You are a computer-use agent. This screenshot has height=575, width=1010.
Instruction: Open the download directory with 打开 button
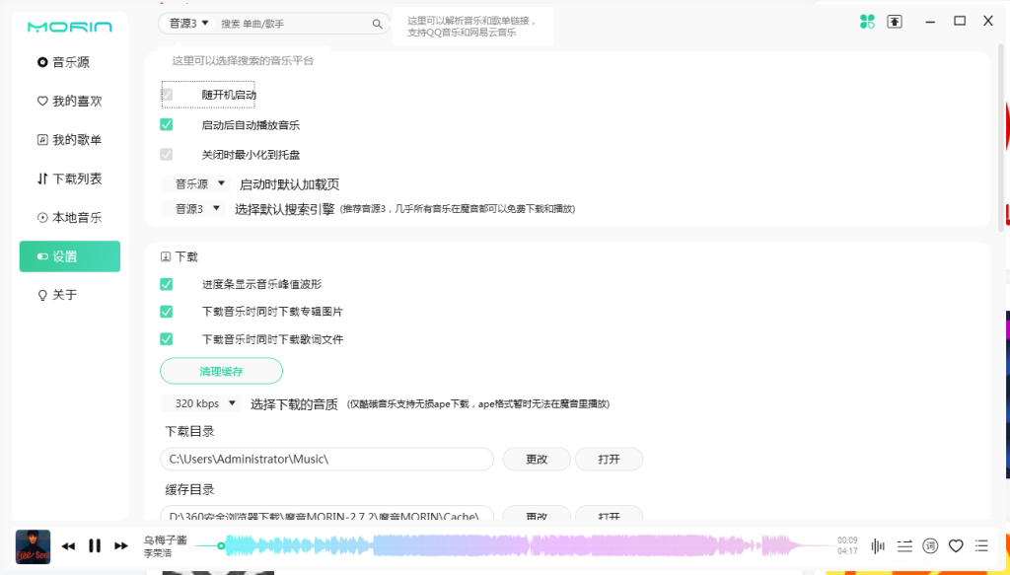click(x=609, y=459)
